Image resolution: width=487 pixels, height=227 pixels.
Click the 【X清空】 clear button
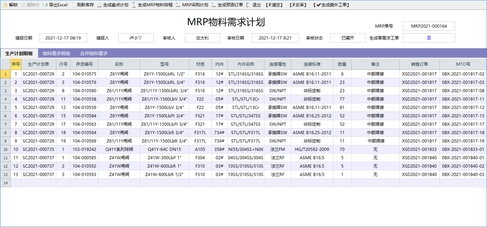coord(274,5)
